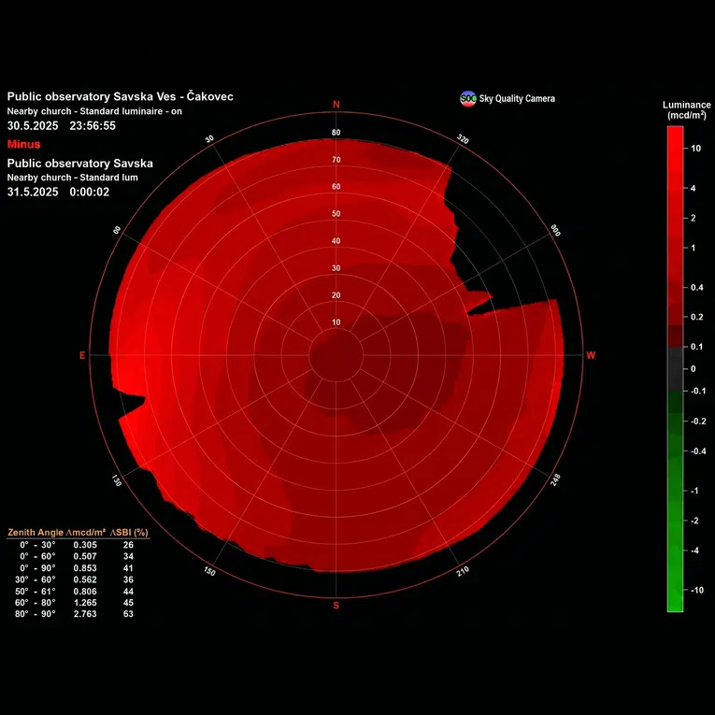Select the red W west compass marker
715x715 pixels.
[591, 355]
